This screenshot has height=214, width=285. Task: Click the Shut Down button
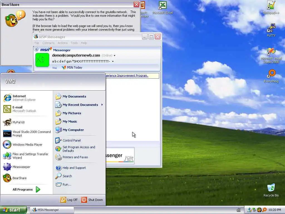(92, 200)
